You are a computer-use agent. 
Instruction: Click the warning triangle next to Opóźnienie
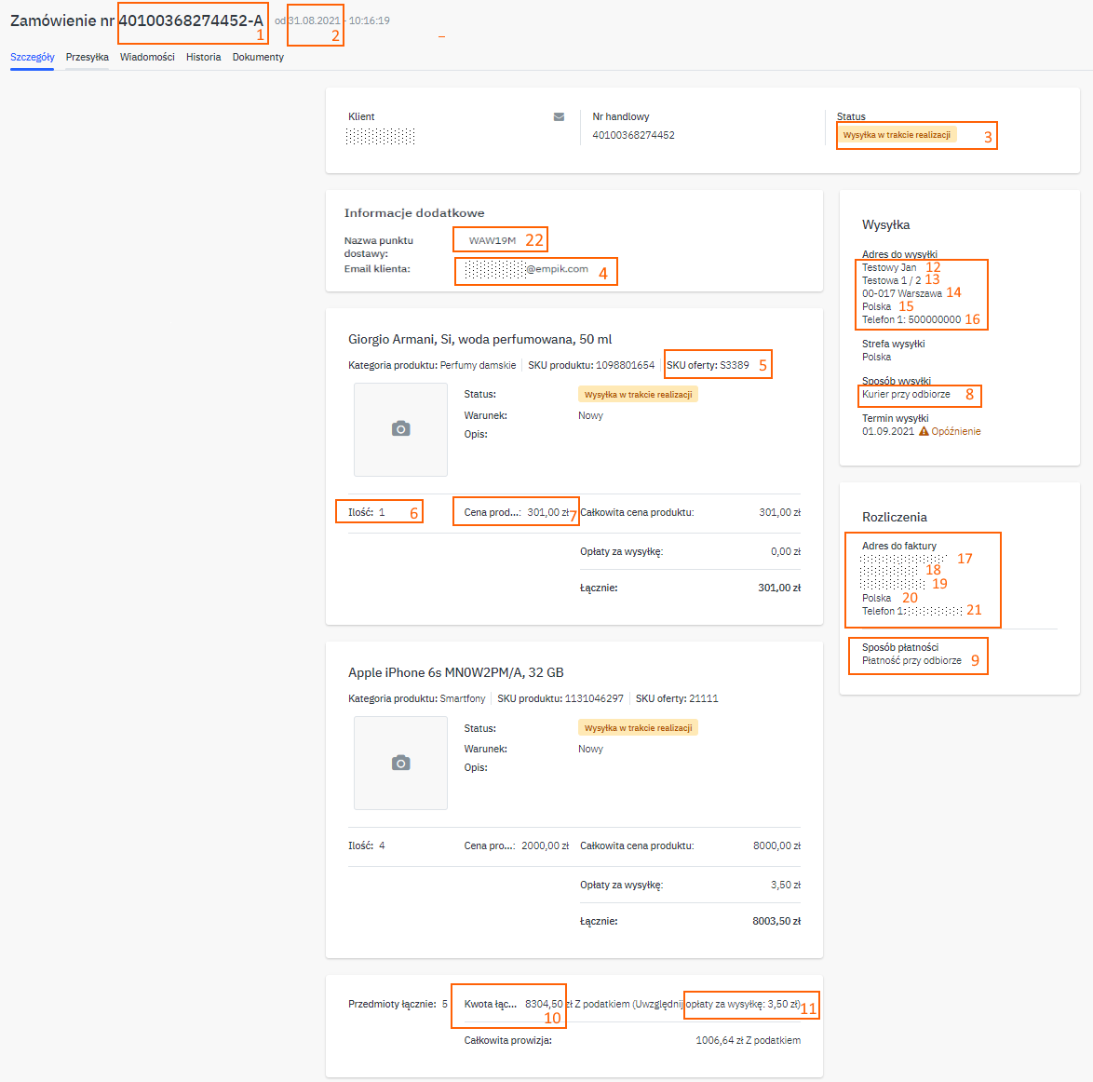924,432
